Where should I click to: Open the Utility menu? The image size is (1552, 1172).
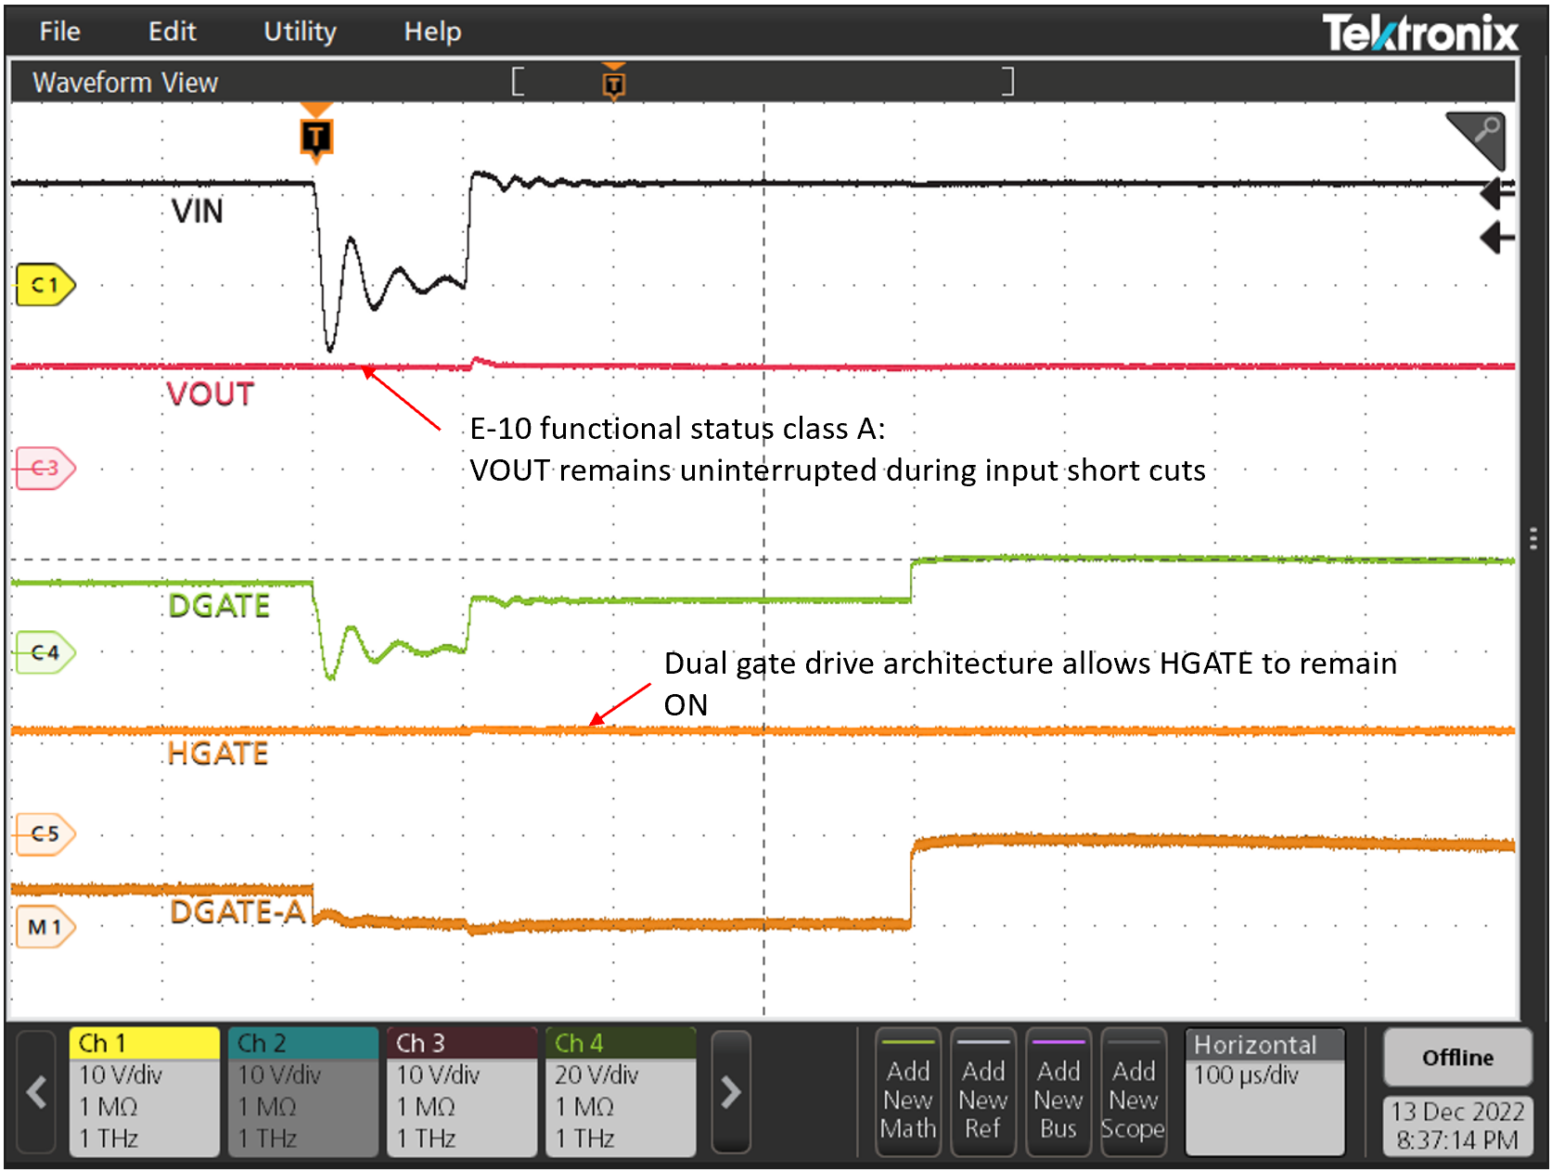point(299,32)
